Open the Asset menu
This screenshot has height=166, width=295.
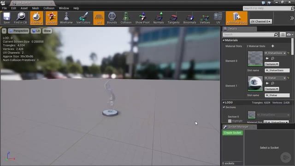(x=24, y=8)
